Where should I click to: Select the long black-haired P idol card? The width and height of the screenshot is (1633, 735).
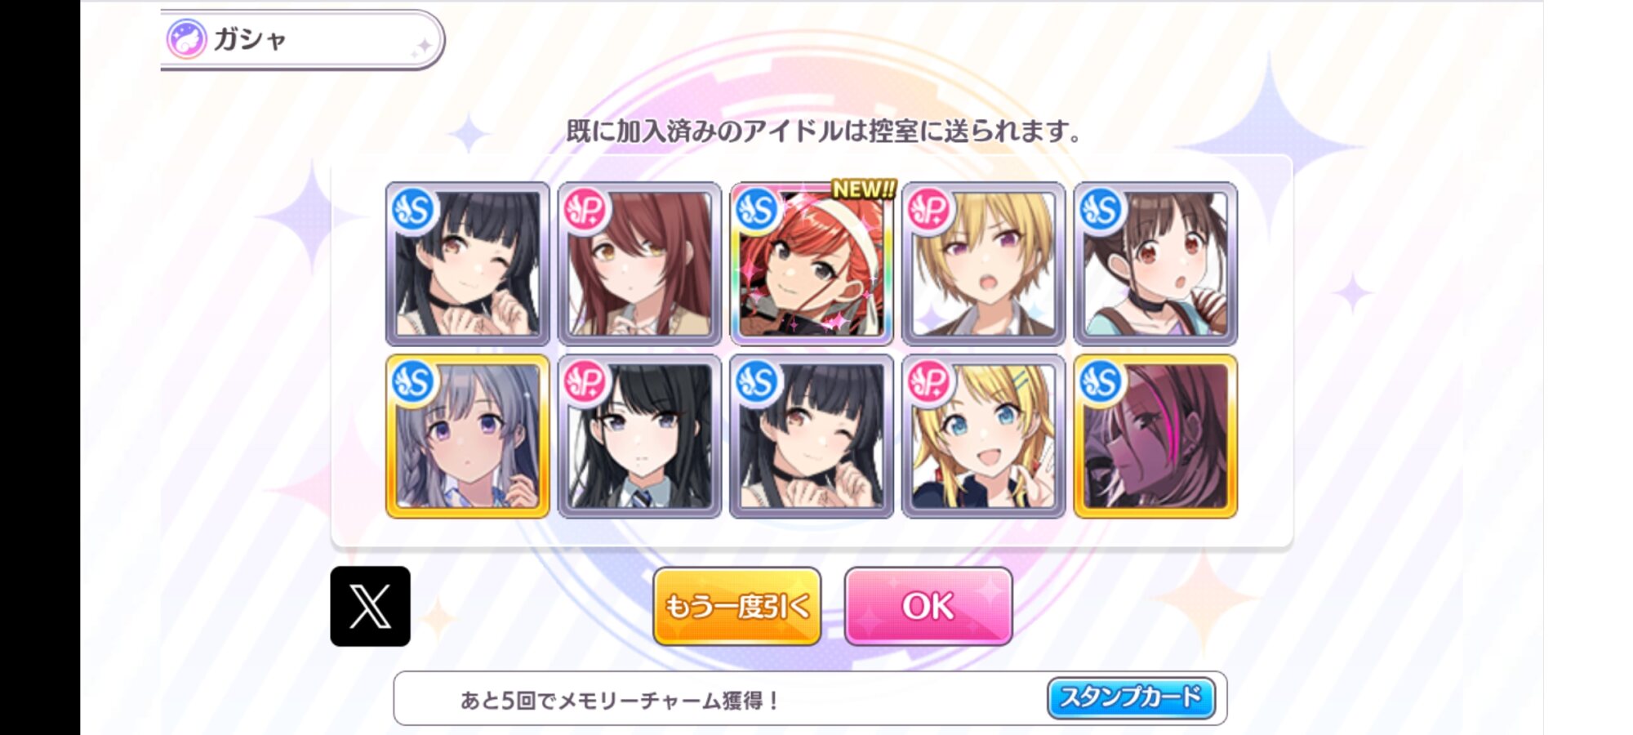pyautogui.click(x=639, y=436)
